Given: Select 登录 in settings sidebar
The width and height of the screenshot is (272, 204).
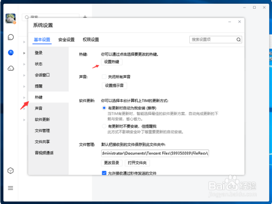Looking at the screenshot, I should coord(48,53).
